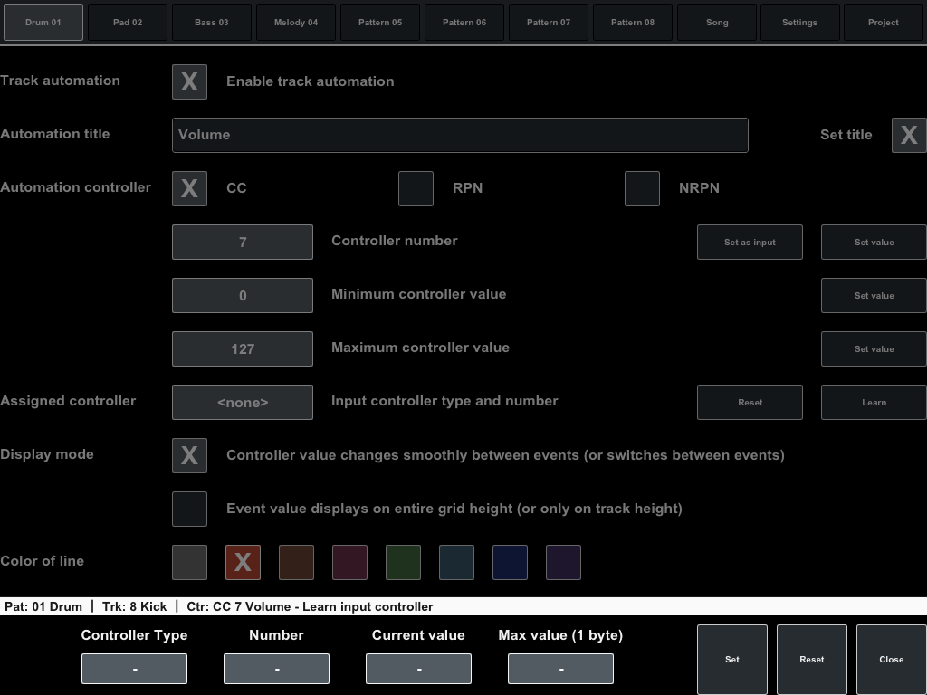Switch to the Project tab
The width and height of the screenshot is (927, 695).
click(883, 22)
